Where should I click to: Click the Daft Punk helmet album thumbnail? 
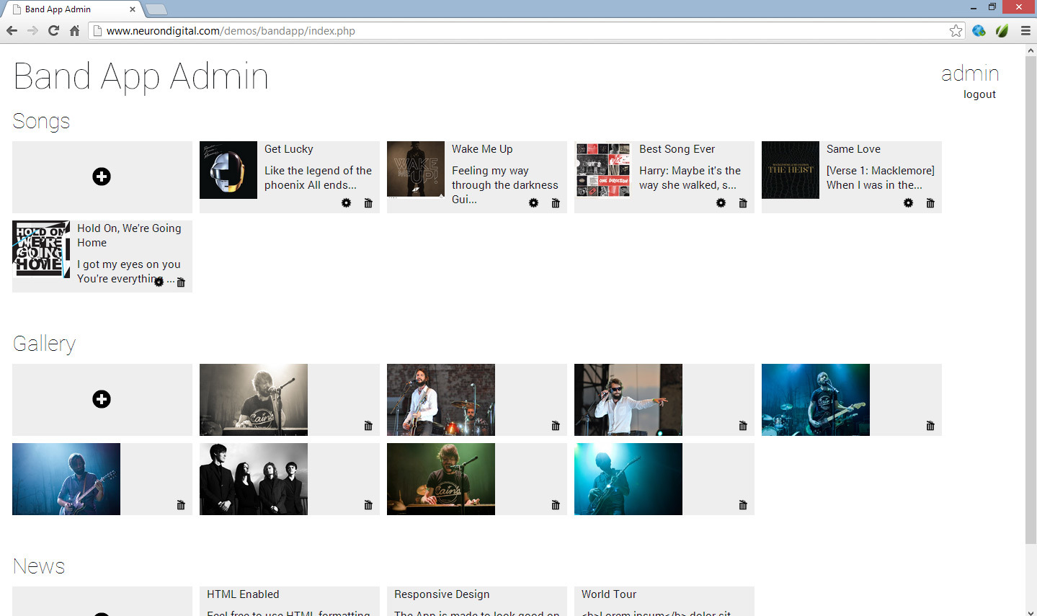pyautogui.click(x=228, y=170)
